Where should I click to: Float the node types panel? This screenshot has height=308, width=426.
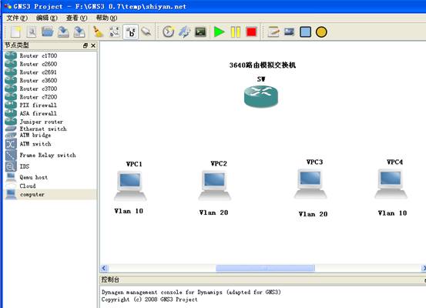tap(86, 45)
